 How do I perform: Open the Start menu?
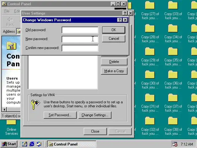point(9,144)
